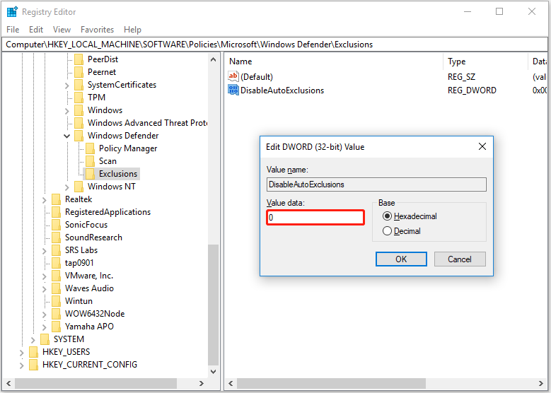Image resolution: width=551 pixels, height=393 pixels.
Task: Open the View menu
Action: pos(62,30)
